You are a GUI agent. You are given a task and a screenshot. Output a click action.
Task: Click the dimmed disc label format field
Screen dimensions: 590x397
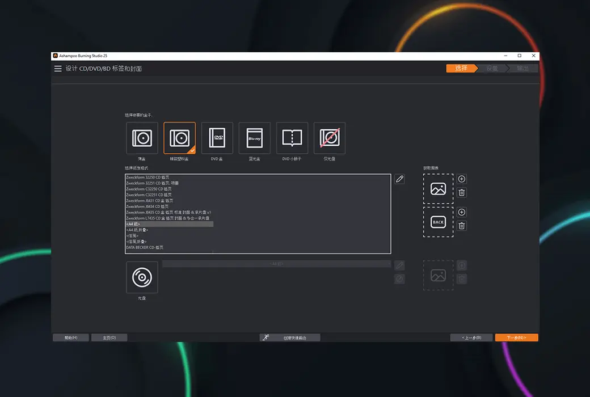coord(277,264)
